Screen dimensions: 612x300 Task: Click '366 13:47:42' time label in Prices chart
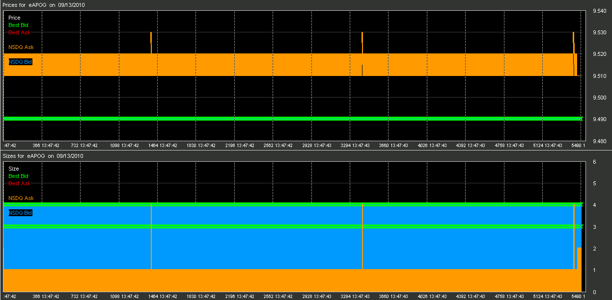point(46,146)
